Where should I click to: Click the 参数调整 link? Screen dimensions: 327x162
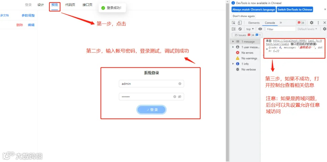[x=28, y=15]
